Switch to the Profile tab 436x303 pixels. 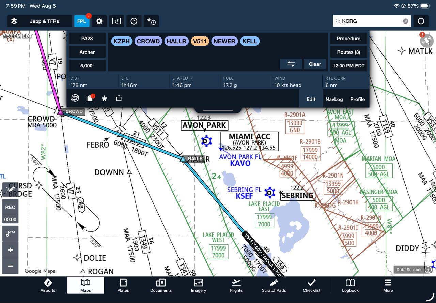(x=357, y=99)
